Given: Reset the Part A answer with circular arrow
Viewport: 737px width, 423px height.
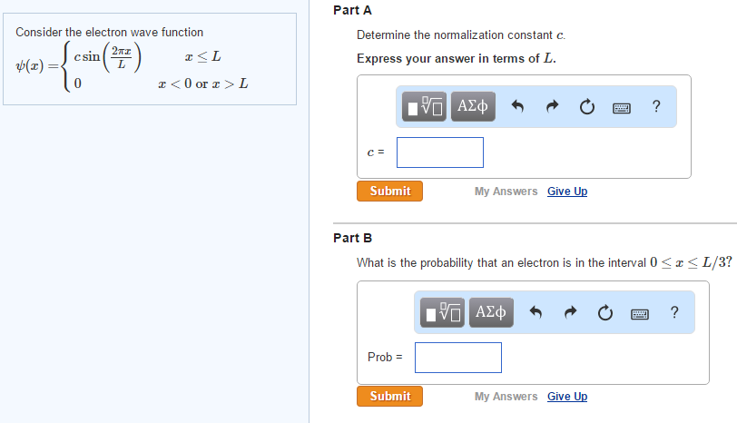Looking at the screenshot, I should [587, 108].
